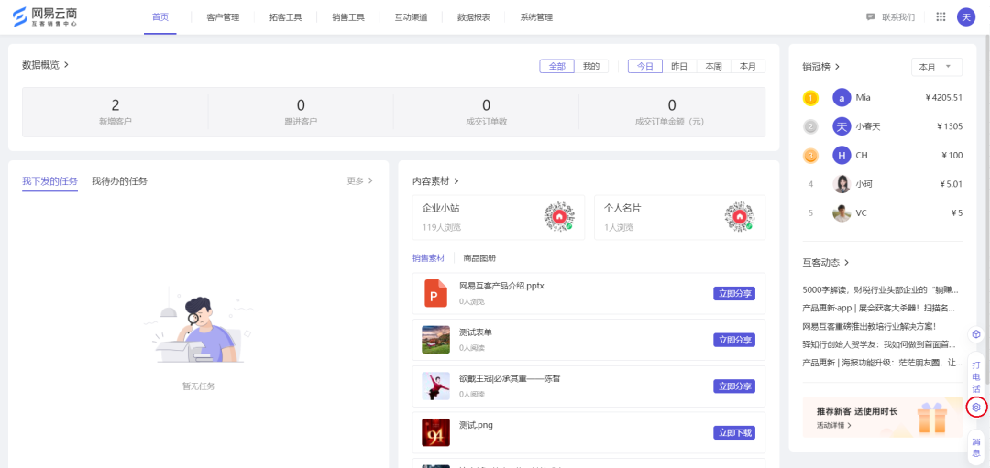Click the bronze third-place medal icon
This screenshot has height=468, width=990.
[x=810, y=155]
